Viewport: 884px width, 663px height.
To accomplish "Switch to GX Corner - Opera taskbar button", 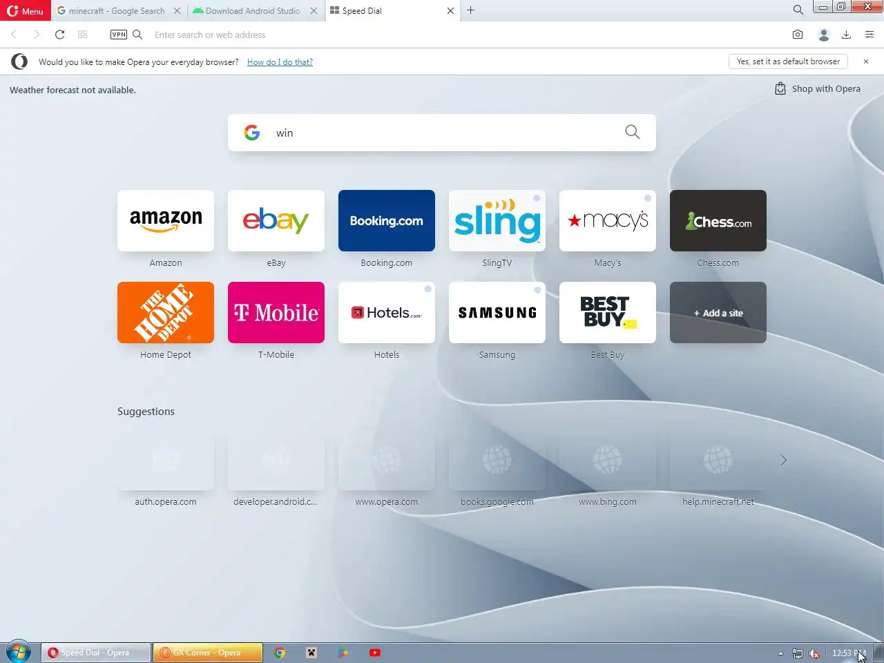I will (x=208, y=653).
